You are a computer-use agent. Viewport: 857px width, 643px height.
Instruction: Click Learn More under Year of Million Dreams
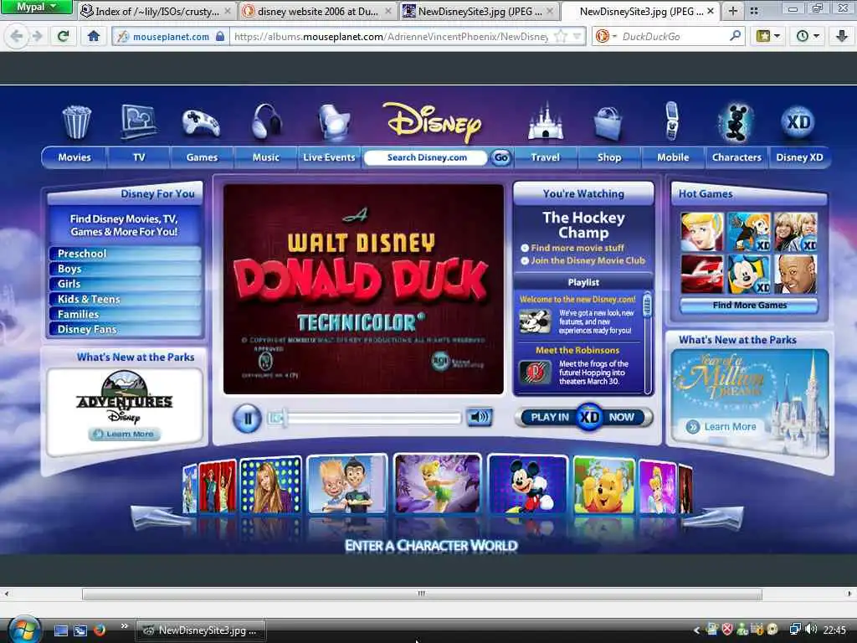click(724, 426)
